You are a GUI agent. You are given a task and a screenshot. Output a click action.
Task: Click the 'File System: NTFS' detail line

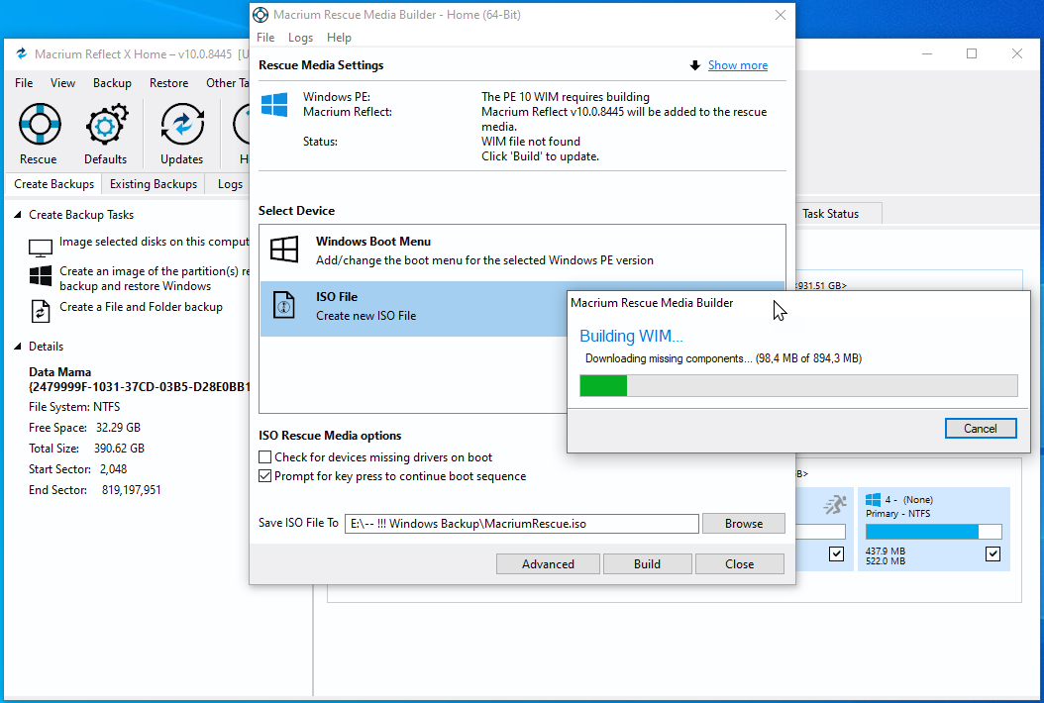pos(74,407)
